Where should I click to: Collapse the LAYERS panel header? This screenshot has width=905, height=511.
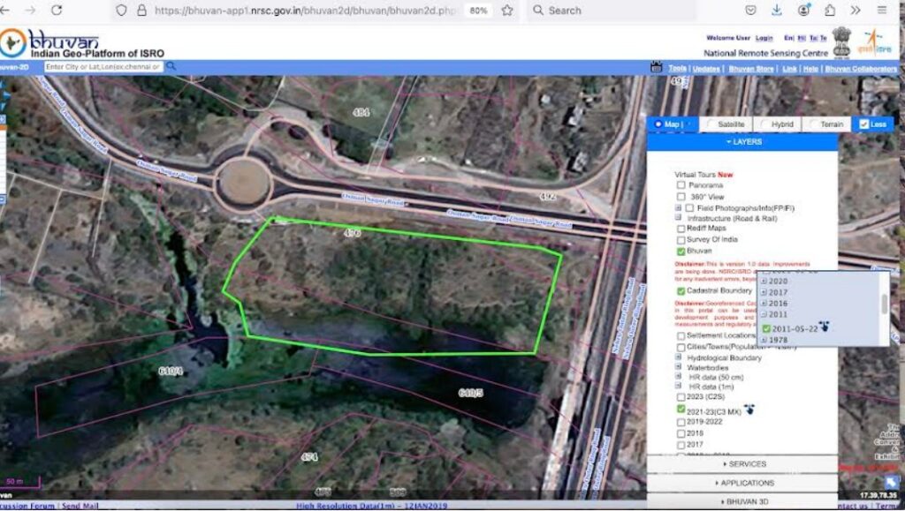tap(742, 142)
